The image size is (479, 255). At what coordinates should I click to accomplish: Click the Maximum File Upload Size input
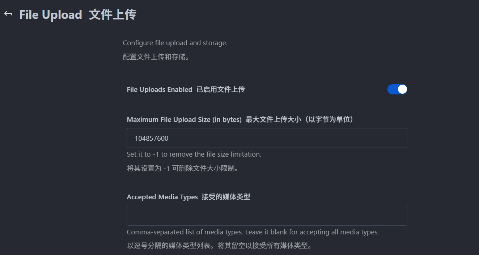pyautogui.click(x=267, y=138)
